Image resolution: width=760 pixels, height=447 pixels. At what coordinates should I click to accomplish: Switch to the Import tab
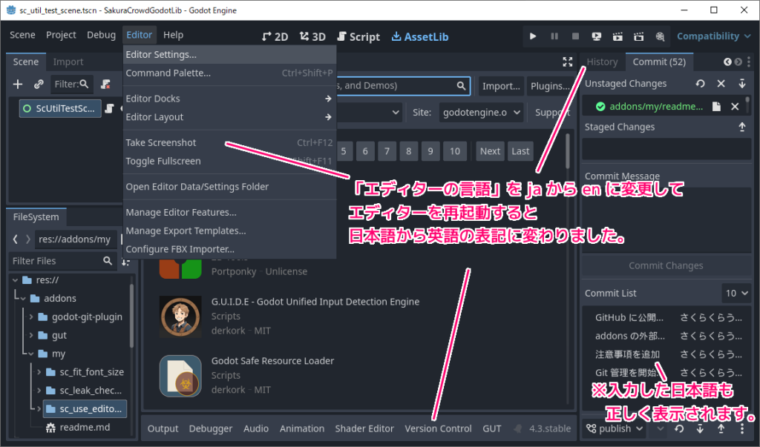point(68,62)
